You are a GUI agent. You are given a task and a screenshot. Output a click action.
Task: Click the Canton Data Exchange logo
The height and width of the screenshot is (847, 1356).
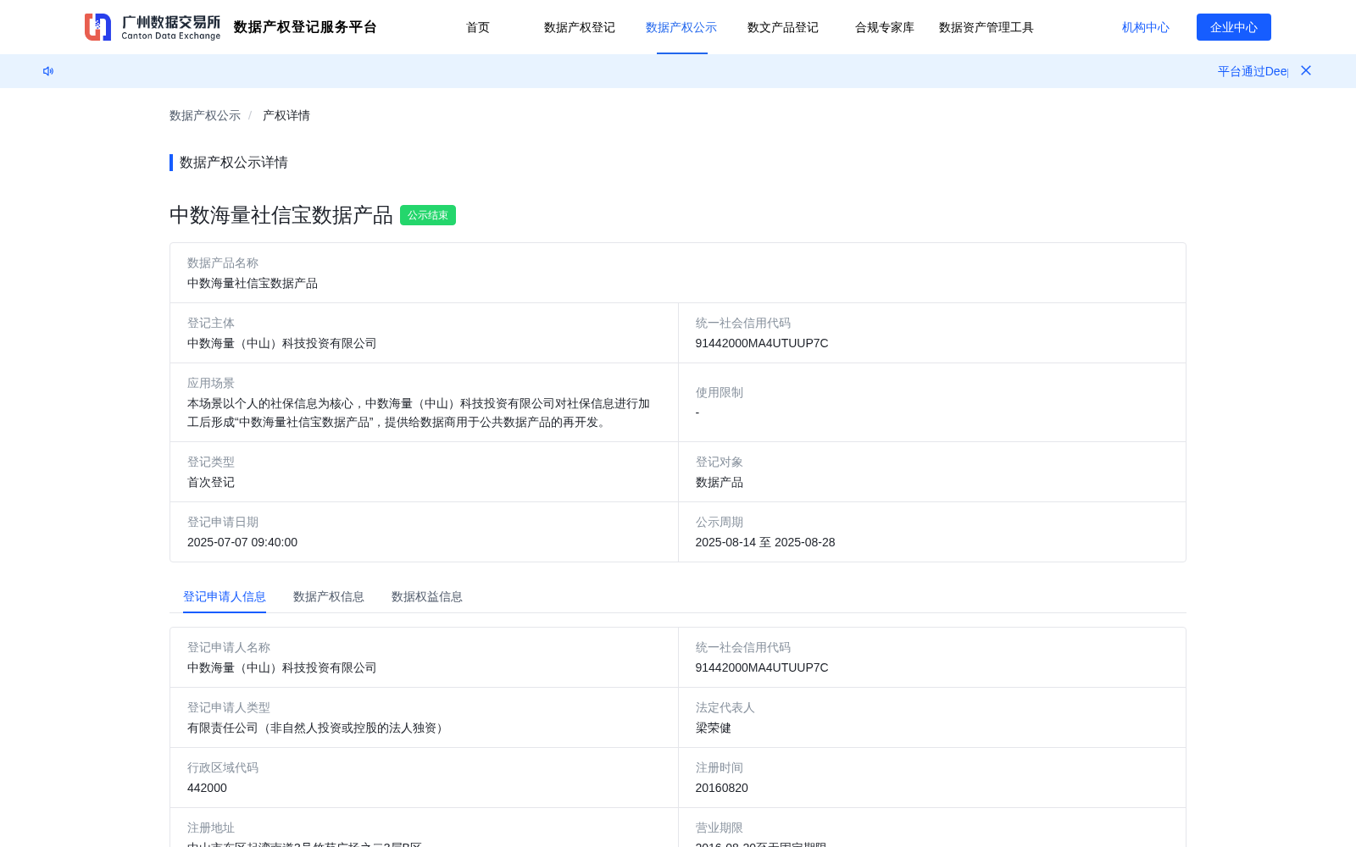tap(153, 27)
